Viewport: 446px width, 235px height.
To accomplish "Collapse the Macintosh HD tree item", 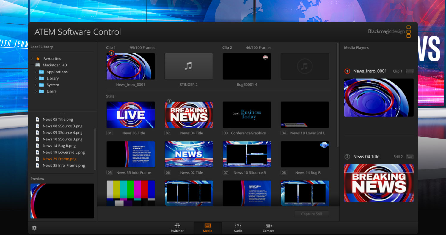I will (32, 65).
